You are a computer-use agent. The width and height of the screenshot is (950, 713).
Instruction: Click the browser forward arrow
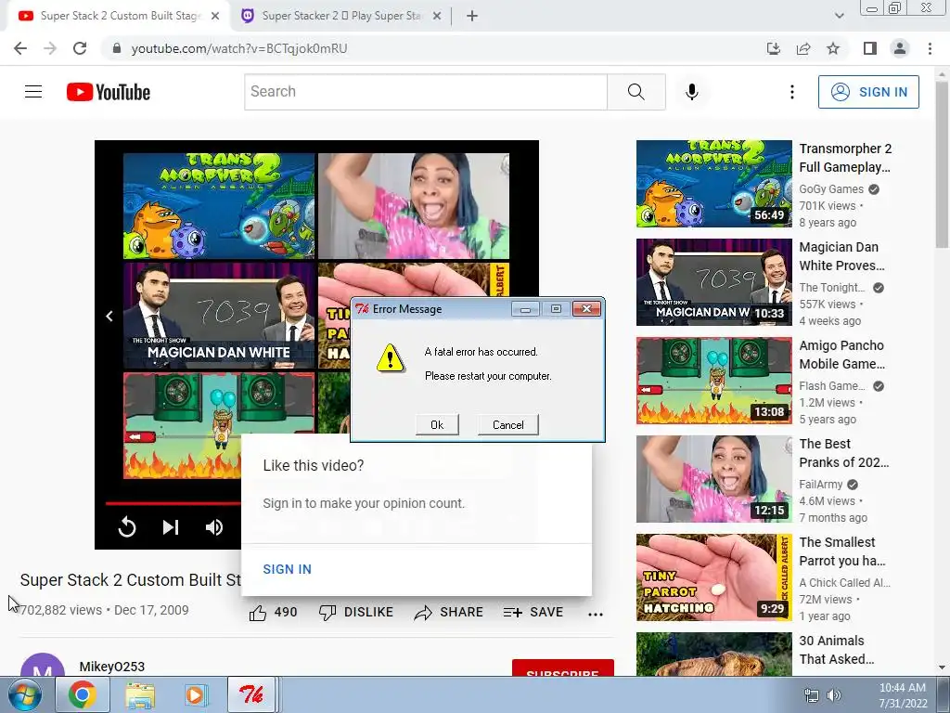(x=50, y=48)
